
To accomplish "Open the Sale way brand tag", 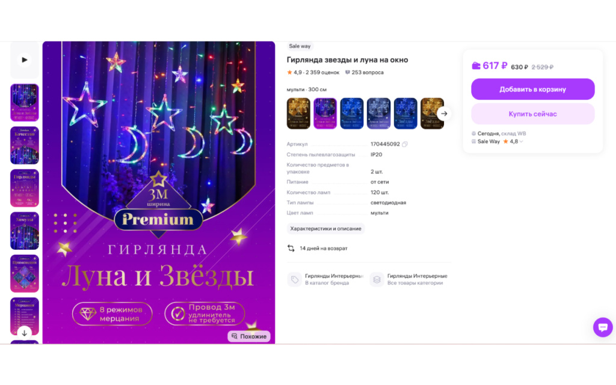I will (x=300, y=46).
